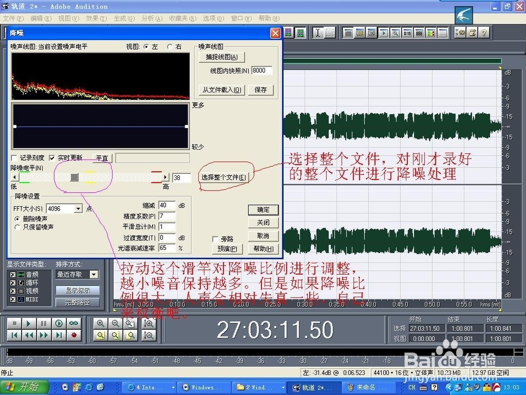Click the 平直 flat button
This screenshot has height=395, width=526.
pos(102,158)
